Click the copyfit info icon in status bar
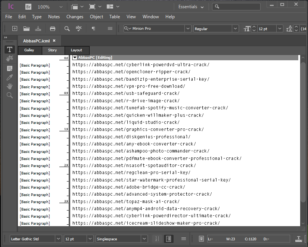 click(x=201, y=239)
